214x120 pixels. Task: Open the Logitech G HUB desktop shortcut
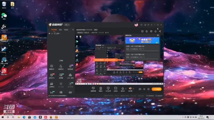click(4, 28)
